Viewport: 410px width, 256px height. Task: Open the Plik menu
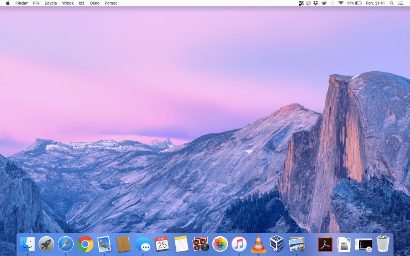[36, 3]
